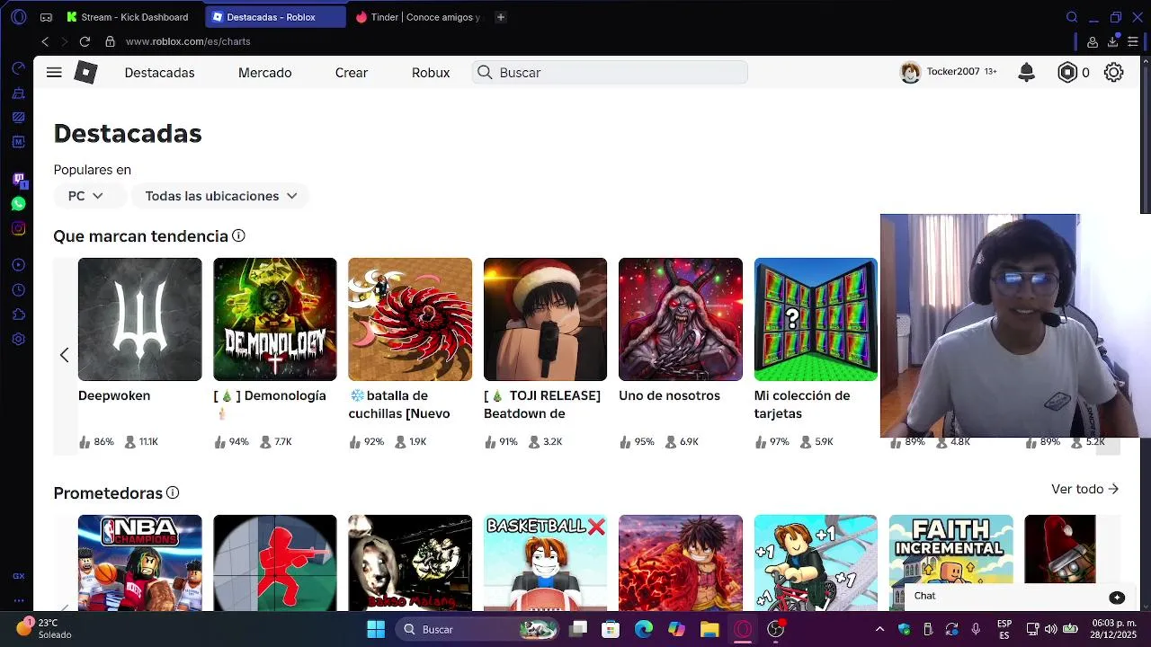This screenshot has height=647, width=1151.
Task: Open the batalla de cuchillas thumbnail
Action: [410, 319]
